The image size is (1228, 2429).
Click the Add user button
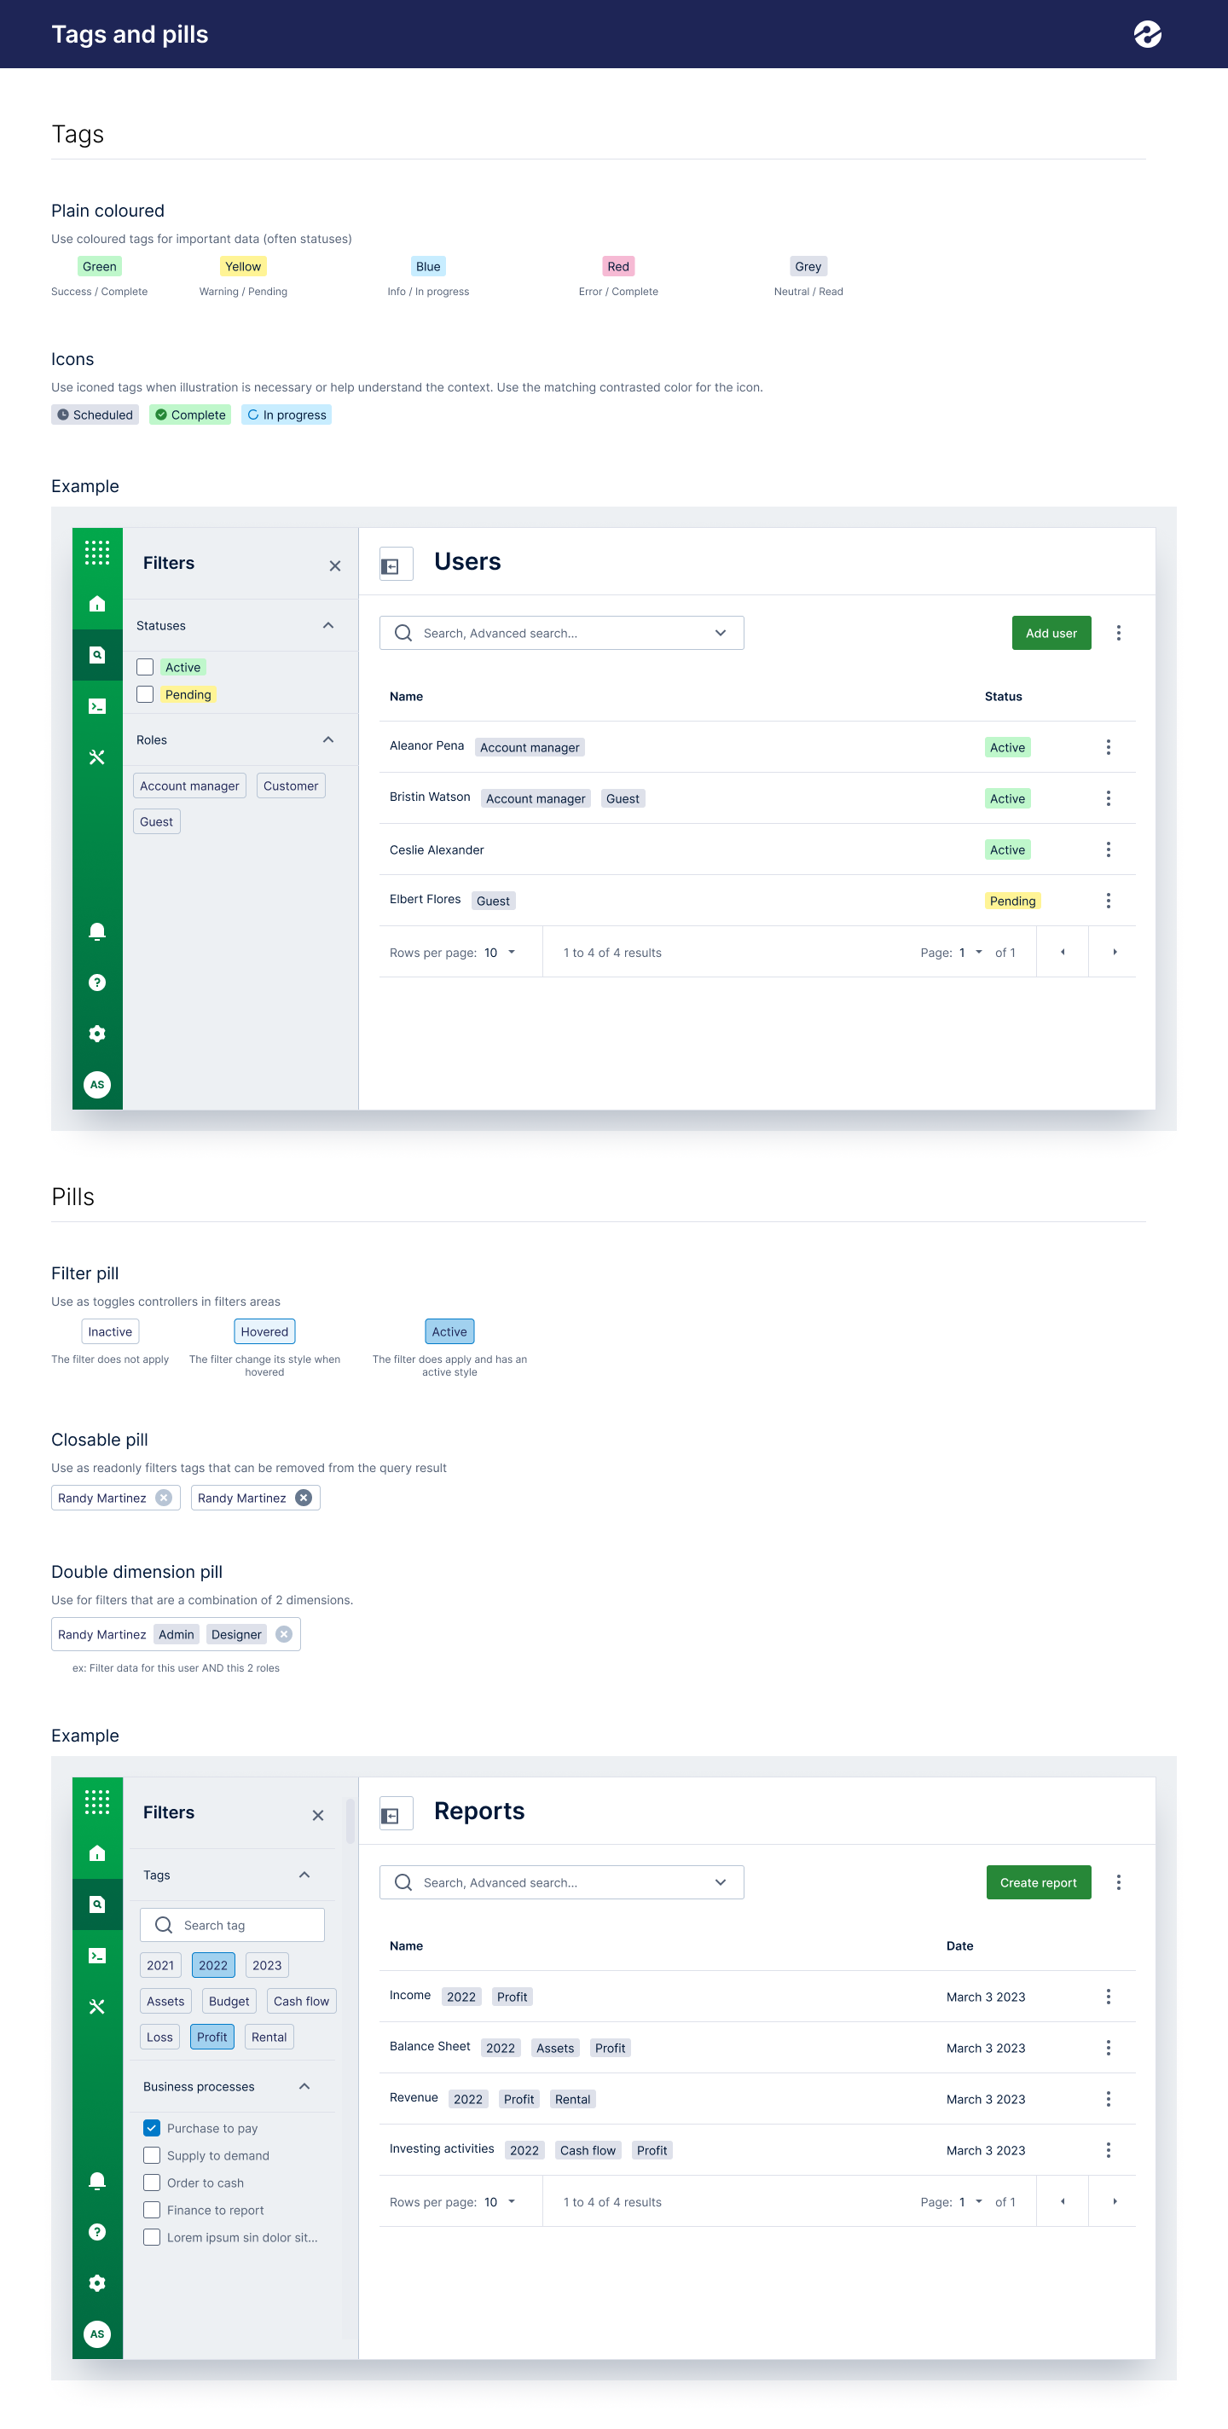pyautogui.click(x=1051, y=633)
